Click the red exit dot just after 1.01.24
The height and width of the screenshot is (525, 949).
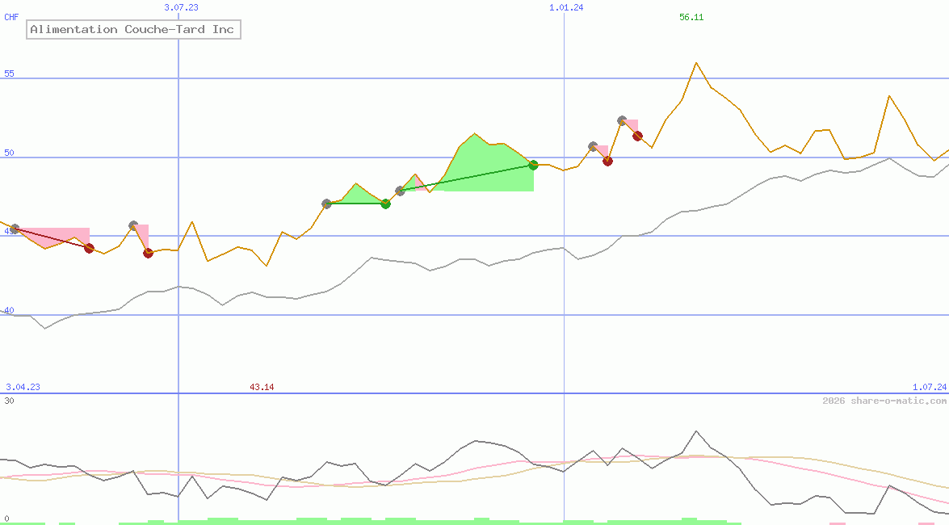pos(607,161)
